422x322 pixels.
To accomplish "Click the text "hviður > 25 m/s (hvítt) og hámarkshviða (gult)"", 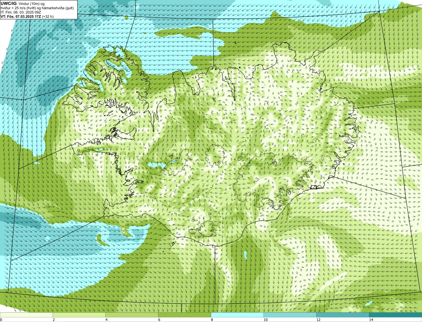I will [x=37, y=8].
